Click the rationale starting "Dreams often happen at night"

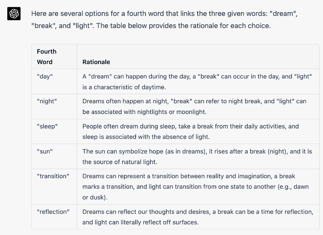click(194, 107)
